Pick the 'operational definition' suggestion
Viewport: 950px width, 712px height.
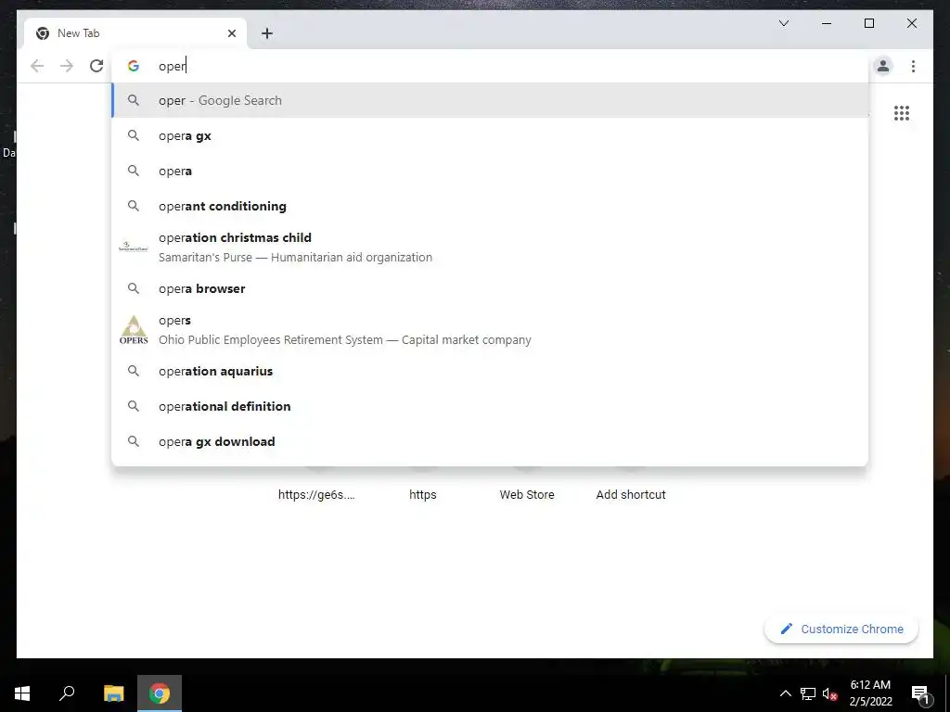click(490, 406)
